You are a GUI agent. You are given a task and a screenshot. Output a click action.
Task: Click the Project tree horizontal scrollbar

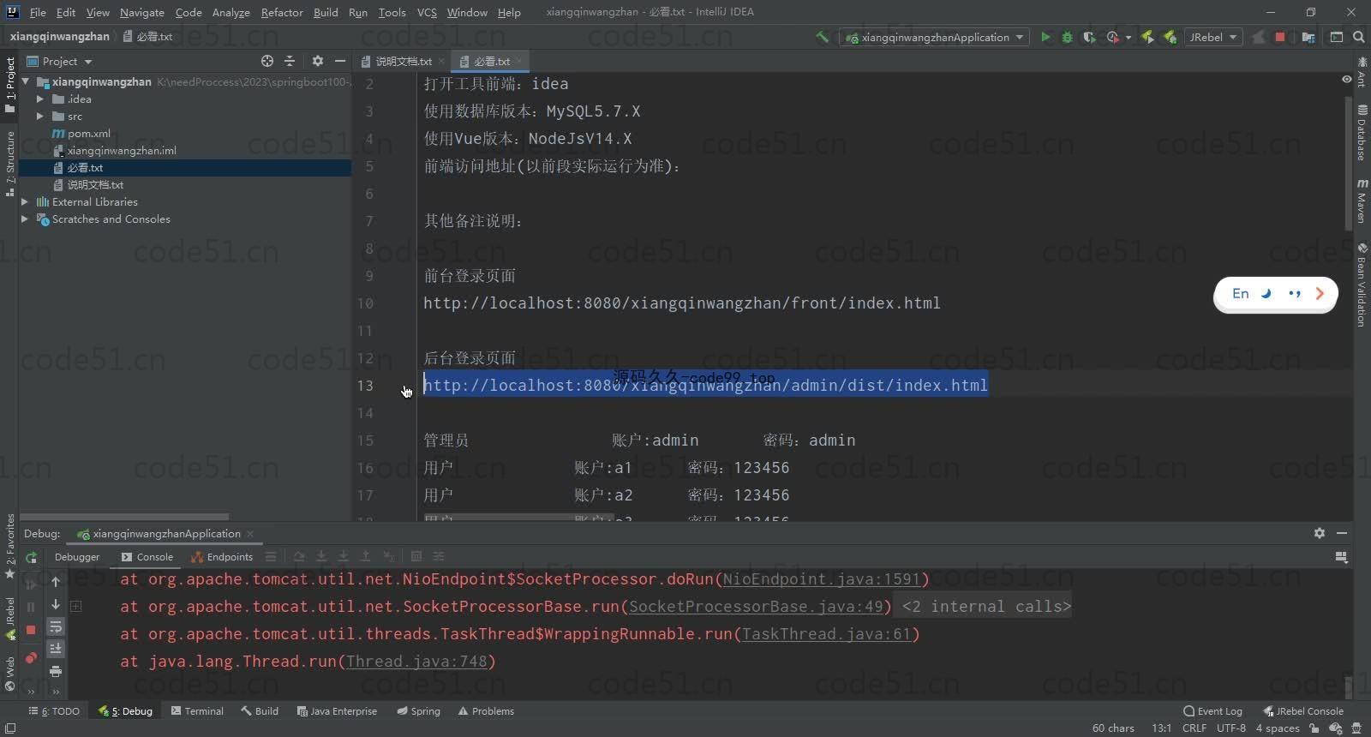[124, 517]
